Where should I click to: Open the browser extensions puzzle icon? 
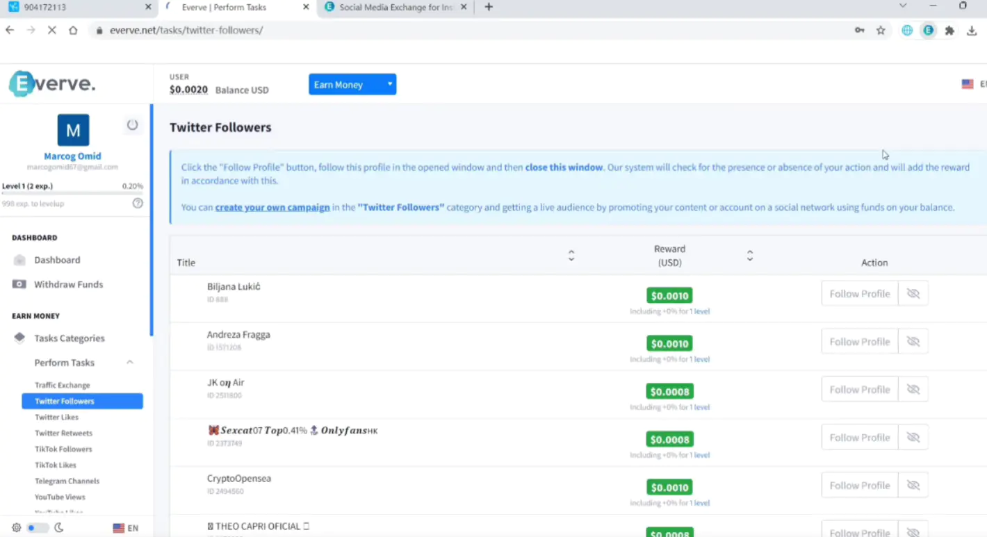click(949, 31)
